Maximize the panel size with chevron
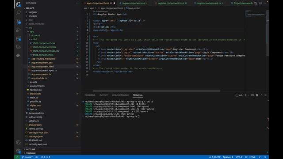Image resolution: width=283 pixels, height=159 pixels. (261, 95)
